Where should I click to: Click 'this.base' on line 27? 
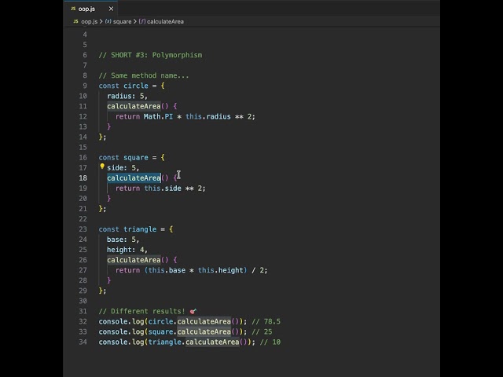click(x=167, y=270)
